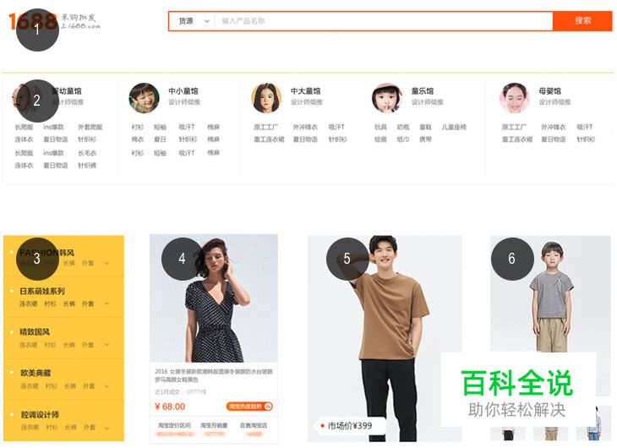Click the 淘宝热度趋势 trend badge

click(x=249, y=407)
